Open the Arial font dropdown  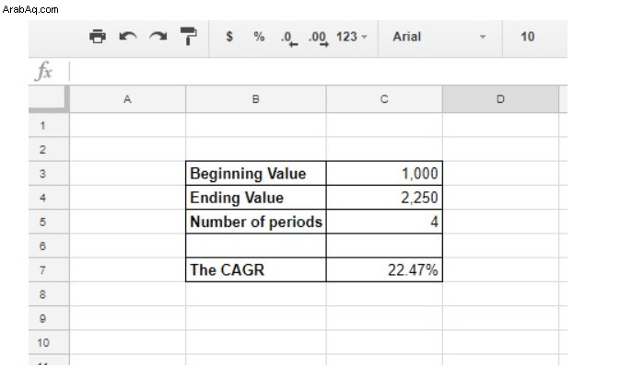pos(439,37)
